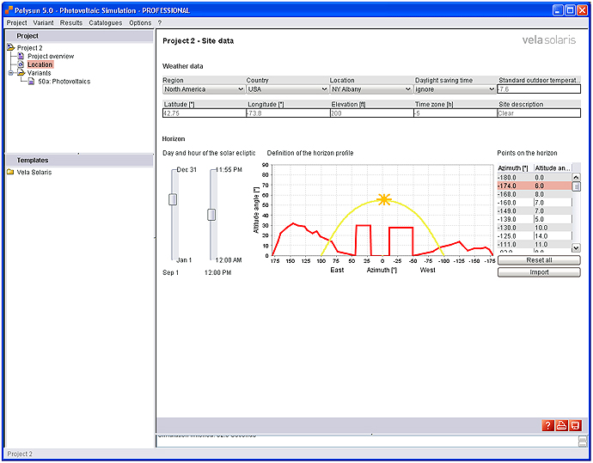Select the azimuth -174.0 table row
The image size is (593, 463).
(533, 186)
